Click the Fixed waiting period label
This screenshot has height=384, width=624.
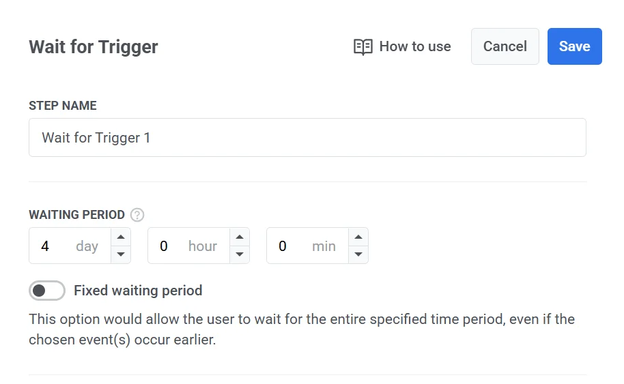click(138, 291)
